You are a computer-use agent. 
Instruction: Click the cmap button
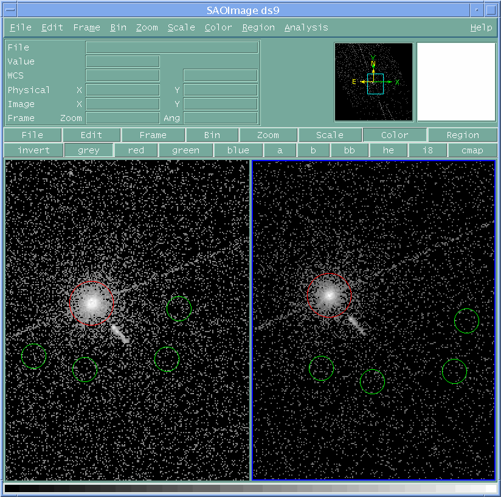point(472,150)
